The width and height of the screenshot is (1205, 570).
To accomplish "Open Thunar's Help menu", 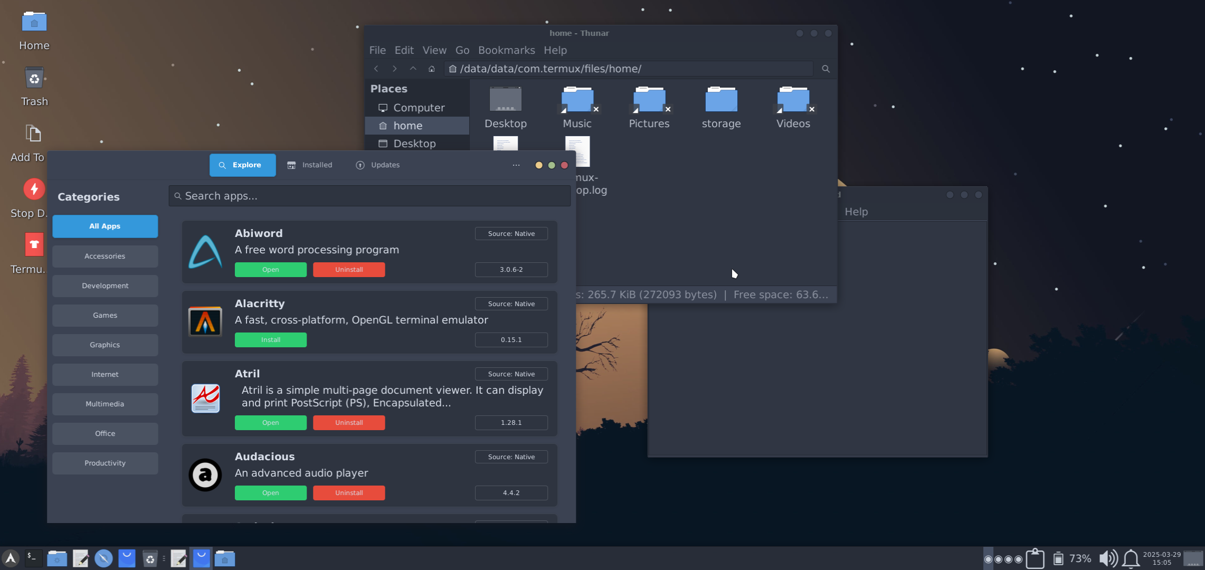I will pos(555,50).
